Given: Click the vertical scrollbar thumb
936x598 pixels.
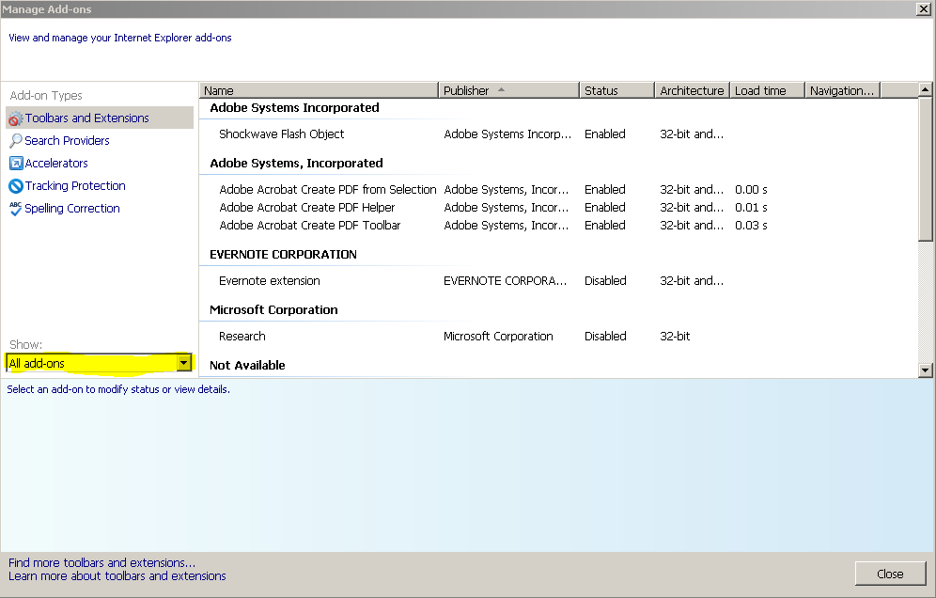Looking at the screenshot, I should click(926, 169).
